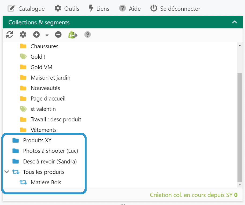Click the refresh collections icon
245x205 pixels.
coord(10,35)
